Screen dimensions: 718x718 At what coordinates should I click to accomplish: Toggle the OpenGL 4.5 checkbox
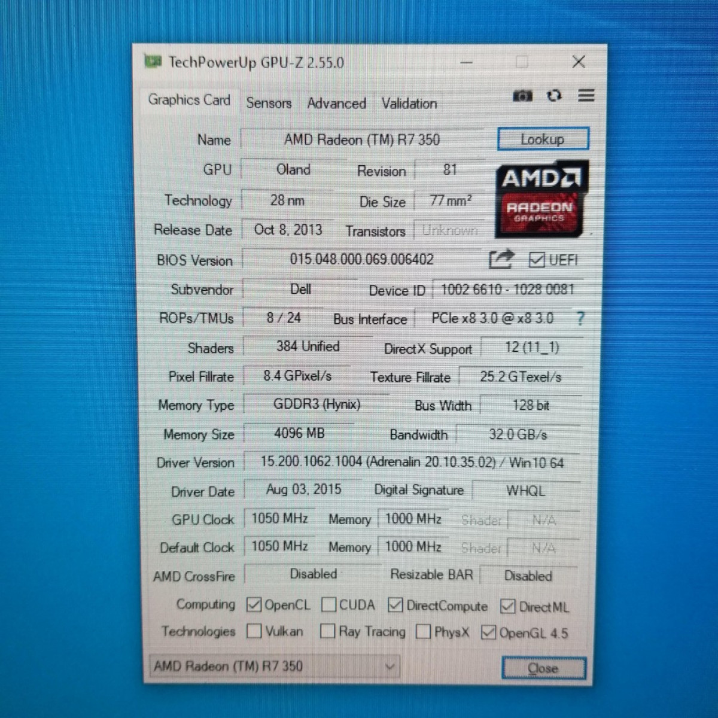488,632
